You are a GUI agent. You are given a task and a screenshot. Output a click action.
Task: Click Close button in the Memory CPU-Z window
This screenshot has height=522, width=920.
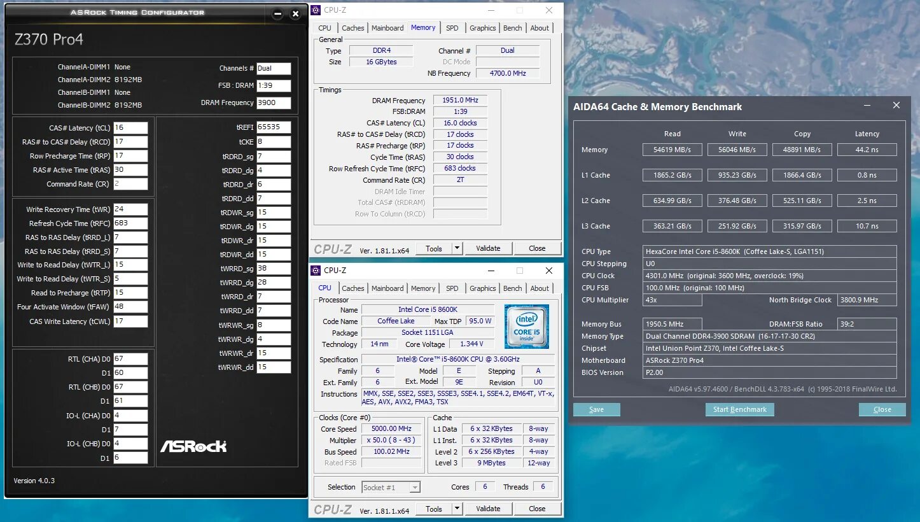(537, 248)
